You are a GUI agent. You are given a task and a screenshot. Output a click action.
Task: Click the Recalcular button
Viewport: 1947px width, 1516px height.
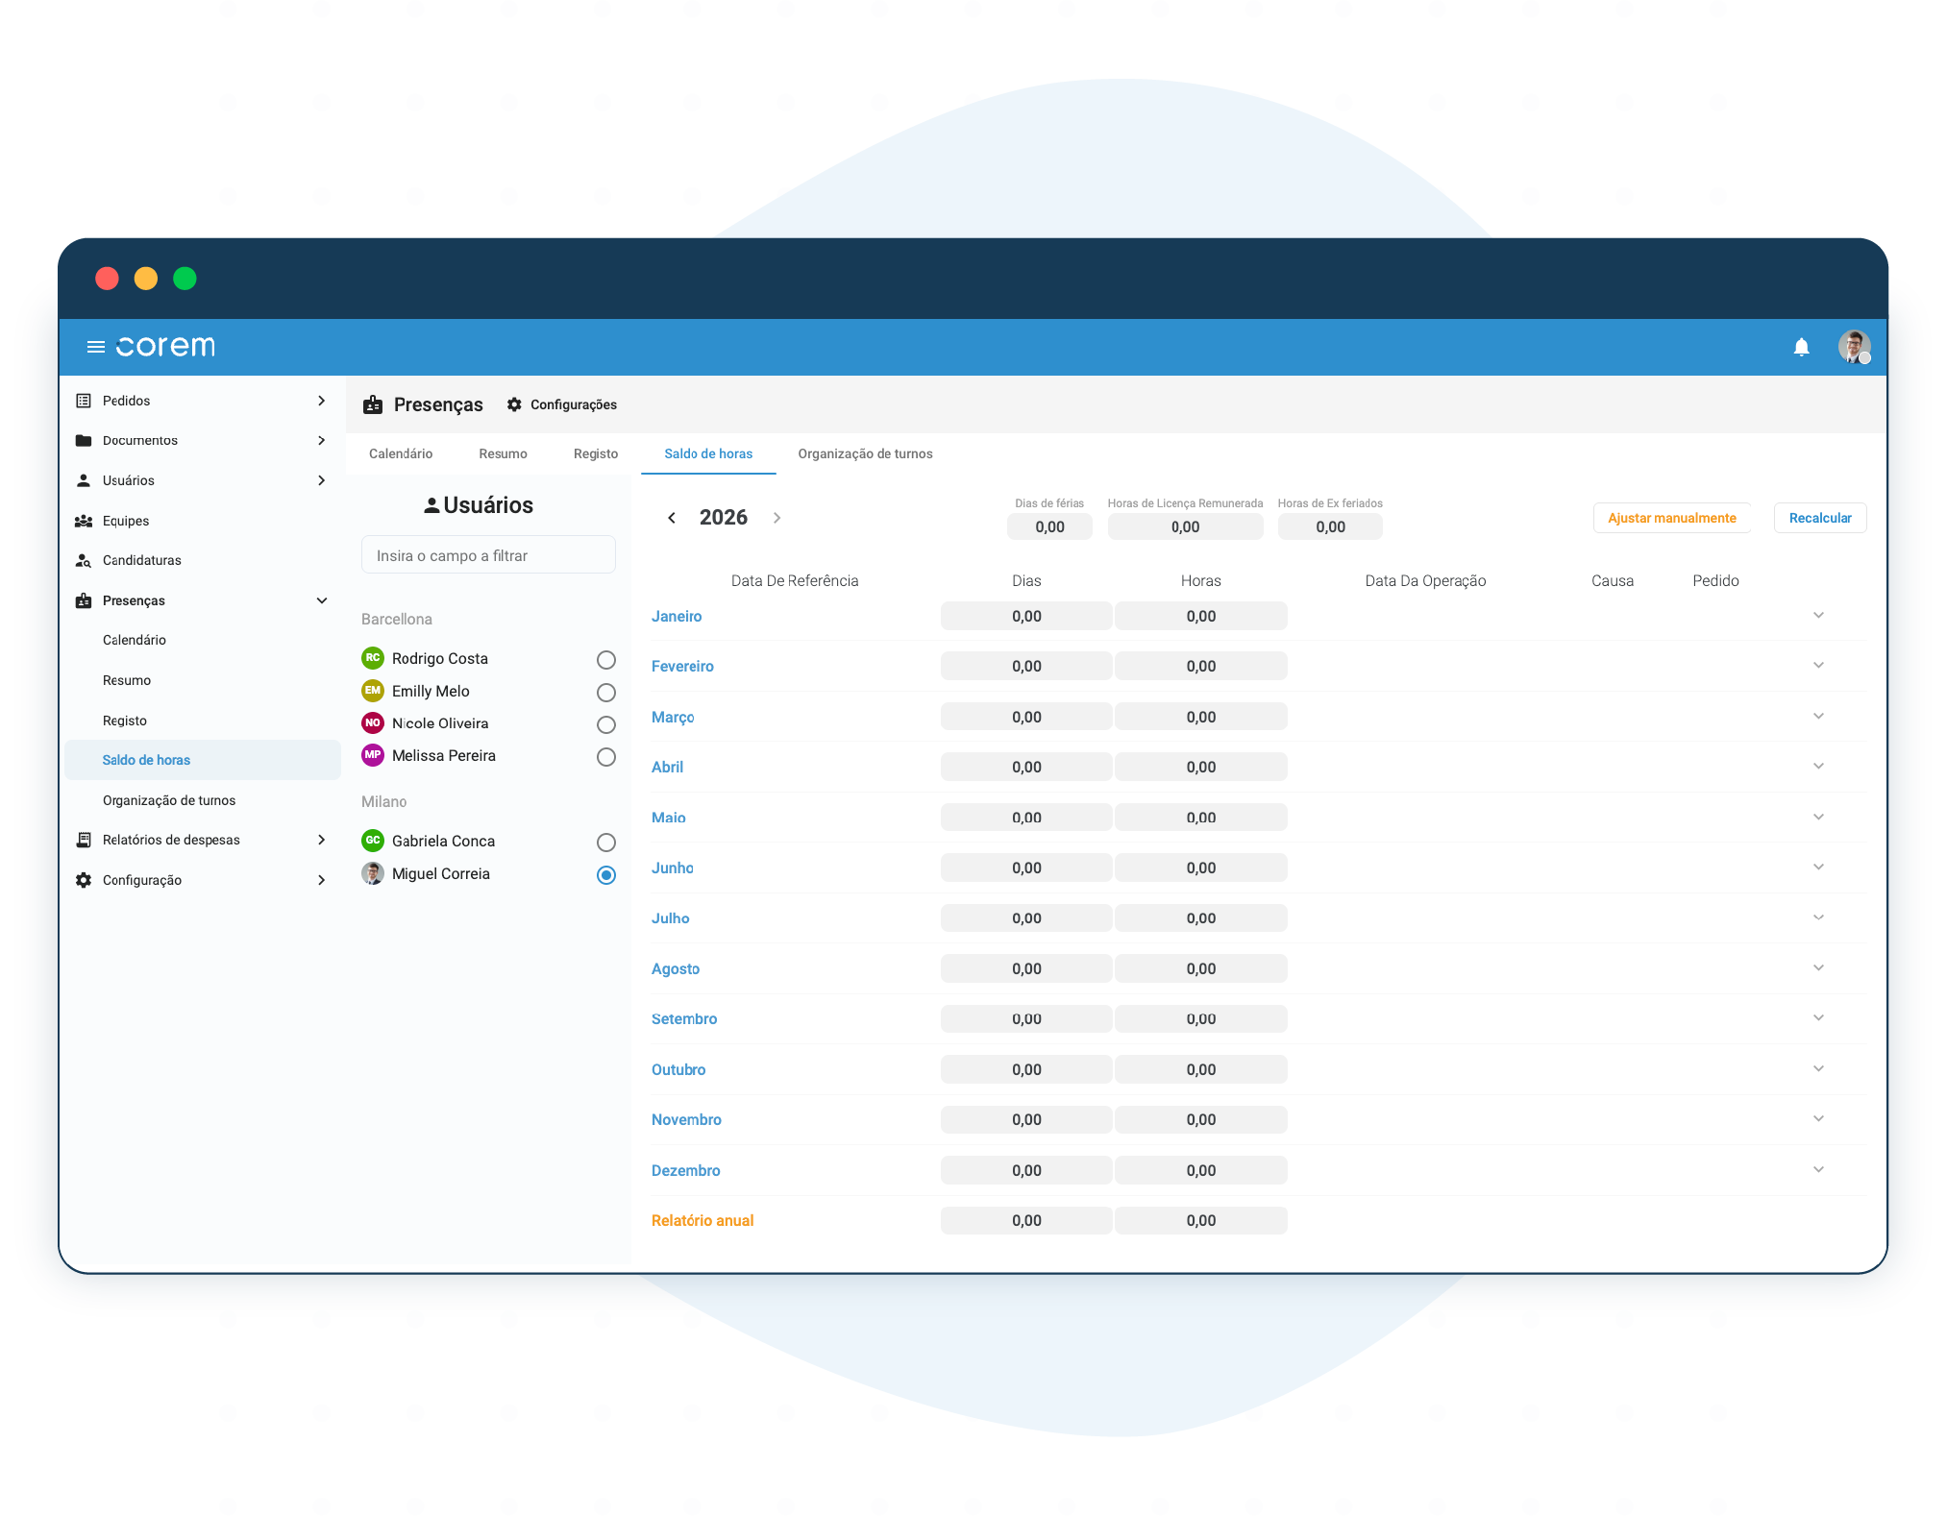pyautogui.click(x=1819, y=518)
